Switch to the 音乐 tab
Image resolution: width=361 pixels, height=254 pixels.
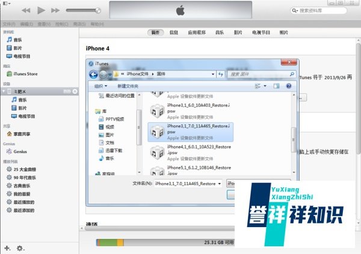tap(220, 32)
